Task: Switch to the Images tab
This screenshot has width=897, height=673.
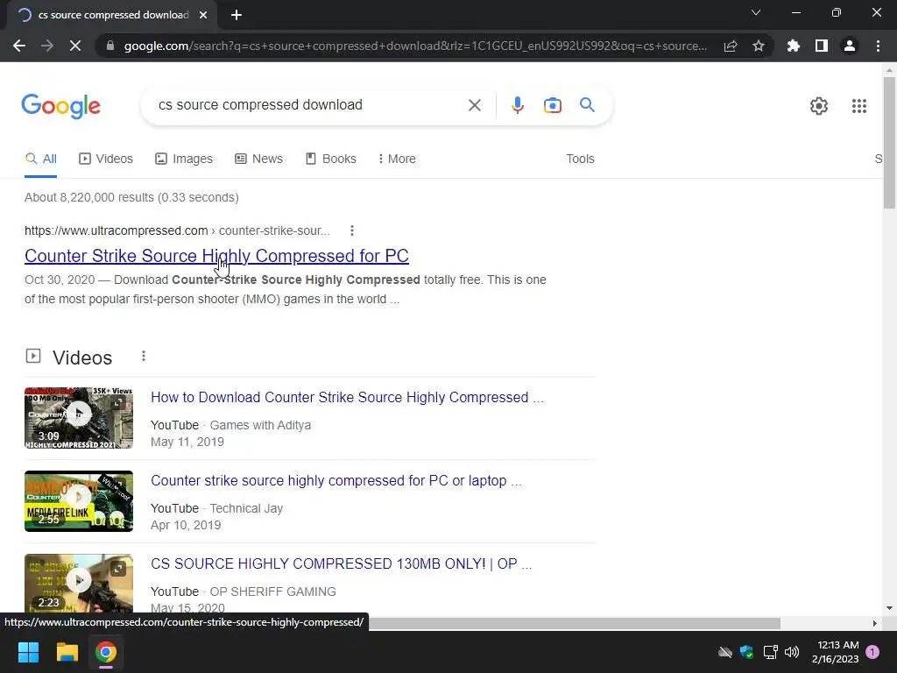Action: pyautogui.click(x=184, y=159)
